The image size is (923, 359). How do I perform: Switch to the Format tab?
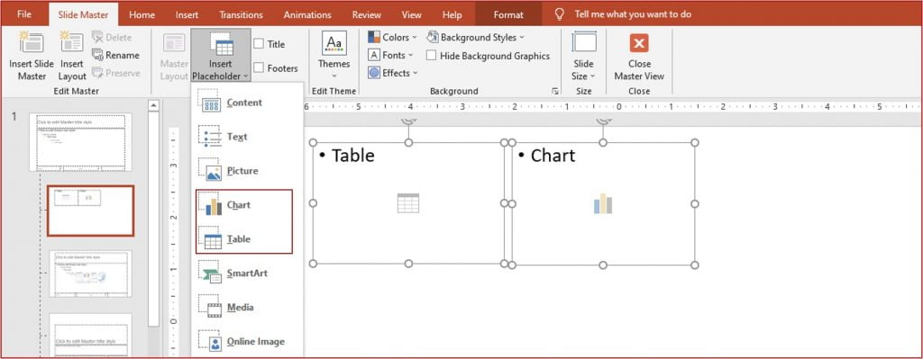coord(508,14)
